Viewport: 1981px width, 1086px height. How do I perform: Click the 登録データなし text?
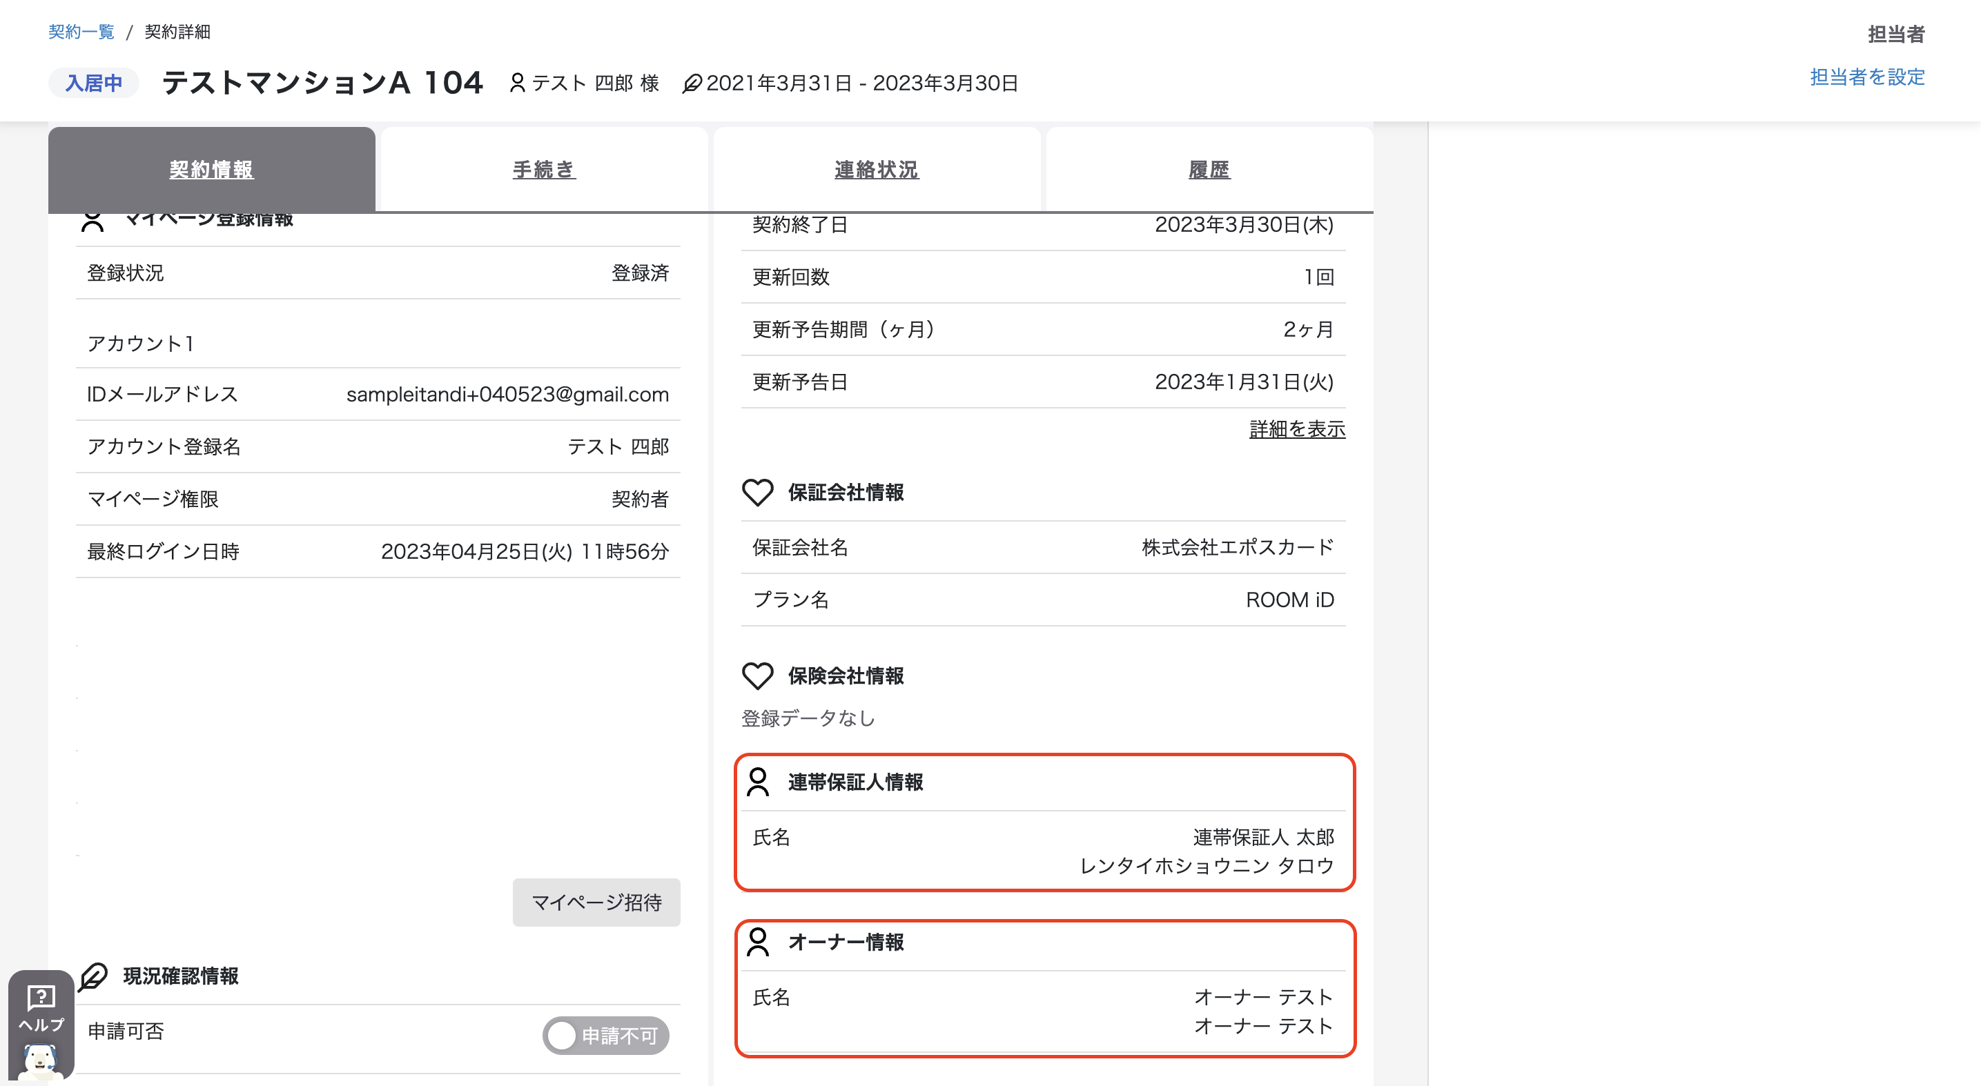808,718
